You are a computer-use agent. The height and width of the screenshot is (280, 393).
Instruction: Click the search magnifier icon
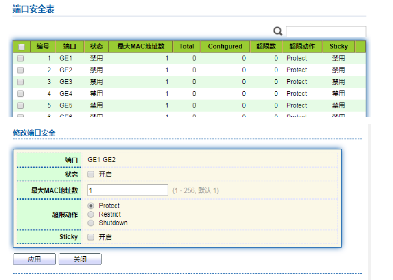(278, 31)
